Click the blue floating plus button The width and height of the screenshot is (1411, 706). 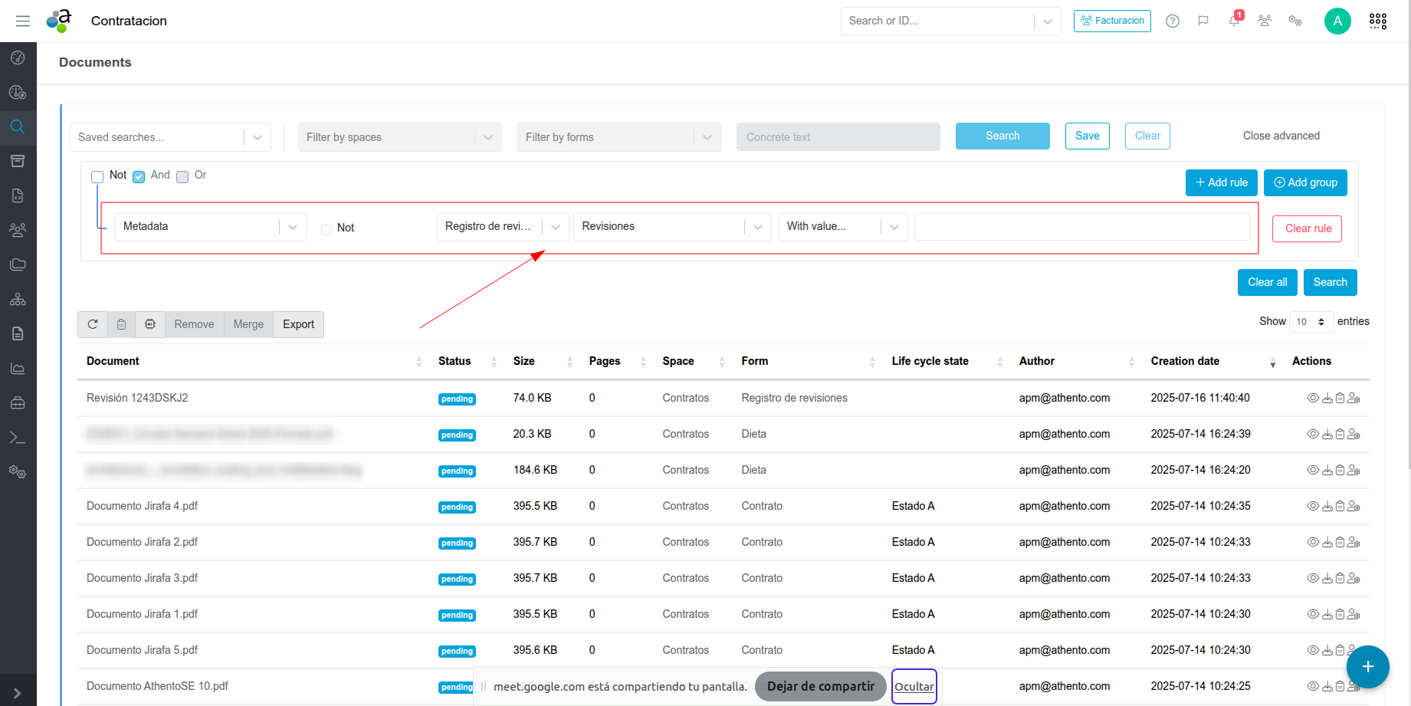click(1368, 667)
